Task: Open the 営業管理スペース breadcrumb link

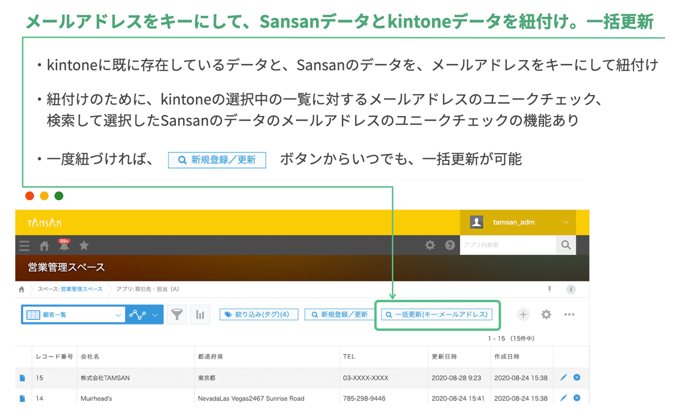Action: tap(81, 289)
